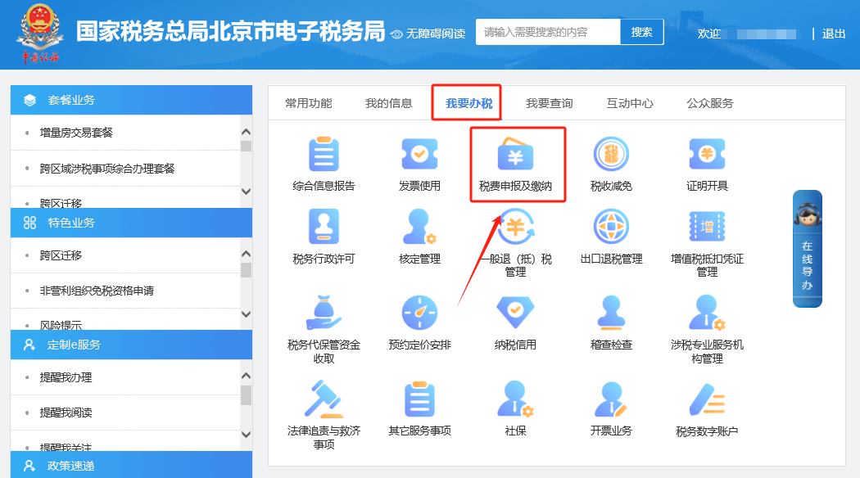Click the 特色业务 section header

(x=132, y=223)
